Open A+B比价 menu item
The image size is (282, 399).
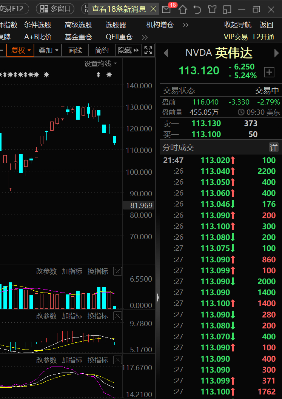(x=38, y=37)
